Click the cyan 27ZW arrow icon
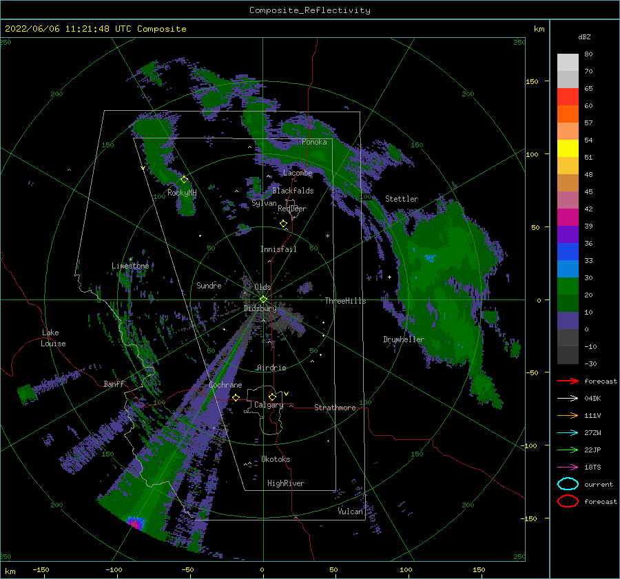Screen dimensions: 620x579 click(568, 433)
